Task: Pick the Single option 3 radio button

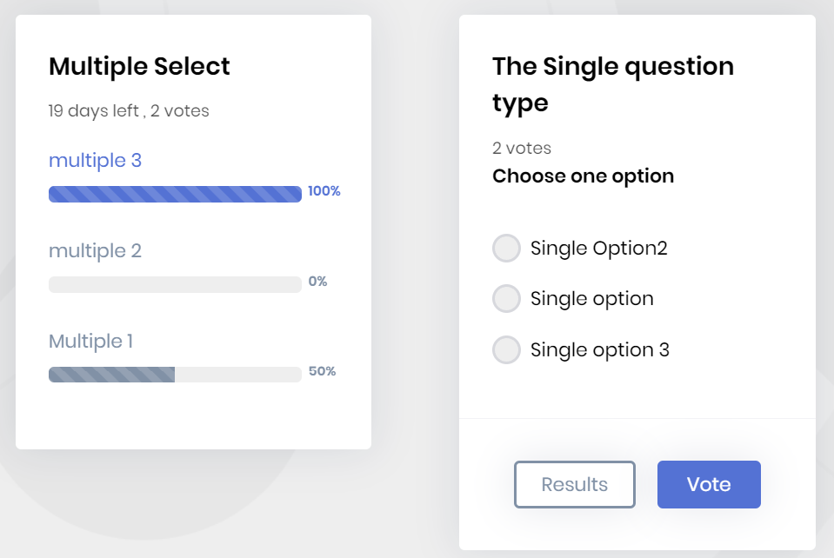Action: pos(506,349)
